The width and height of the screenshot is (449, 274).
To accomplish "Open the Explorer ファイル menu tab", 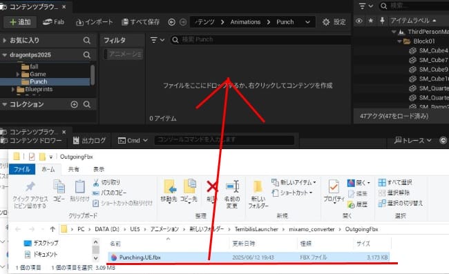I will (x=22, y=169).
